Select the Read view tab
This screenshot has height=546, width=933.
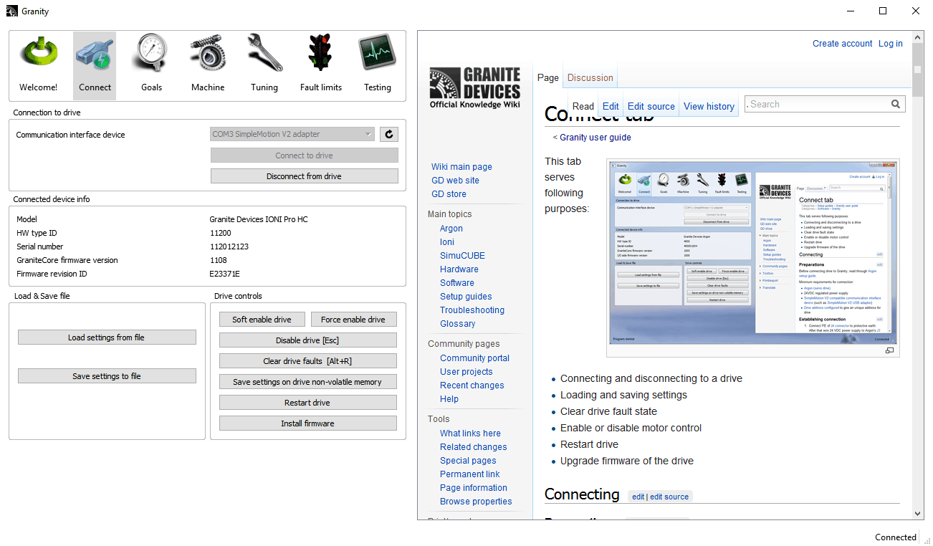point(583,106)
